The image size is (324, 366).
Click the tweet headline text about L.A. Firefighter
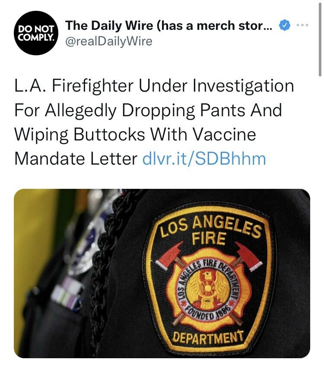[x=154, y=122]
